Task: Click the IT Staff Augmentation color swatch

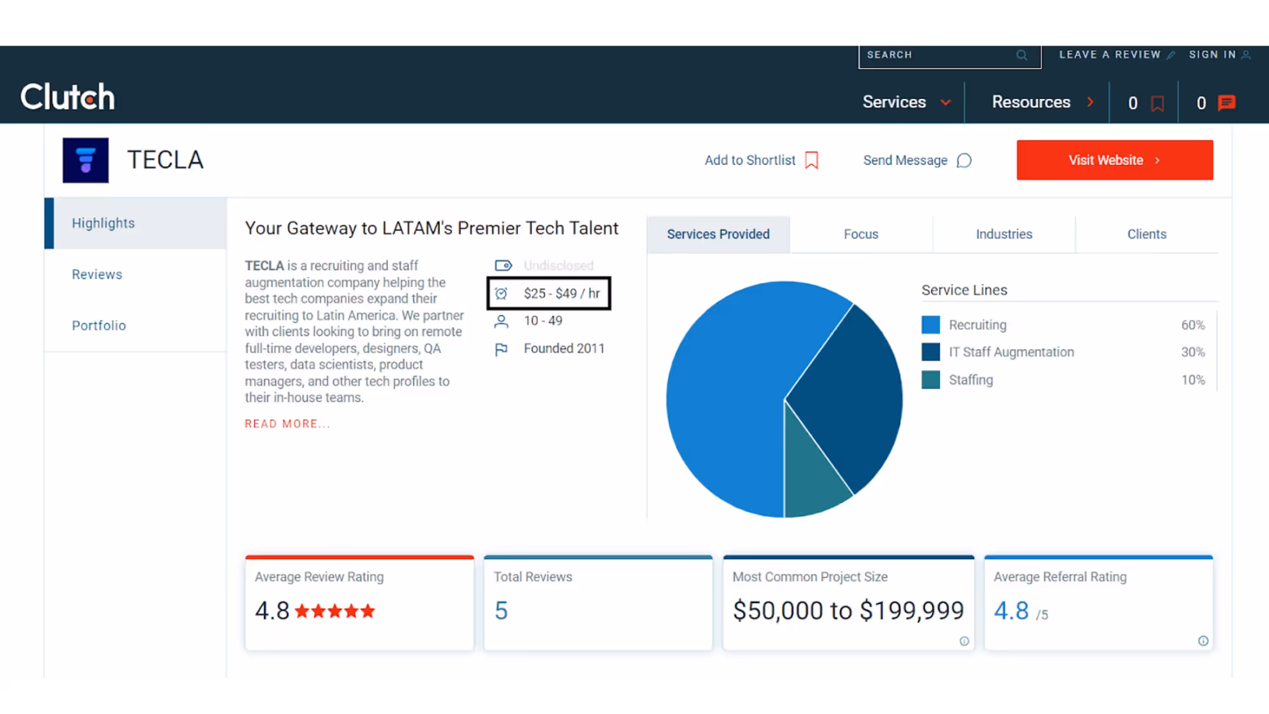Action: [x=931, y=352]
